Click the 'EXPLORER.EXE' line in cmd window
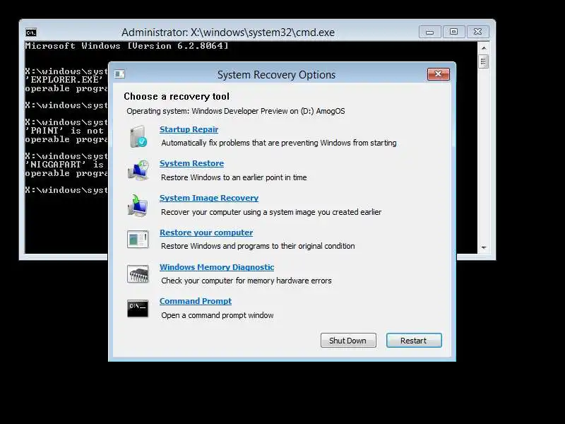This screenshot has width=565, height=424. point(66,80)
